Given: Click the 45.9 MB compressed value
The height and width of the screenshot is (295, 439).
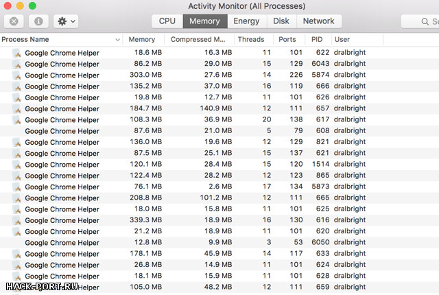Looking at the screenshot, I should 218,254.
